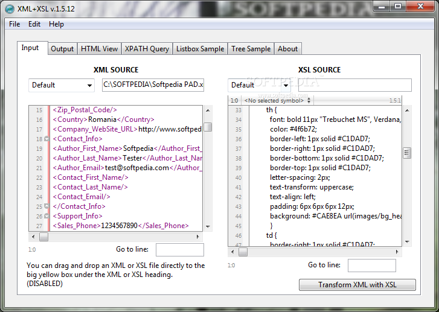439x312 pixels.
Task: Click the XML editor vertical scroll thumb
Action: [x=208, y=127]
